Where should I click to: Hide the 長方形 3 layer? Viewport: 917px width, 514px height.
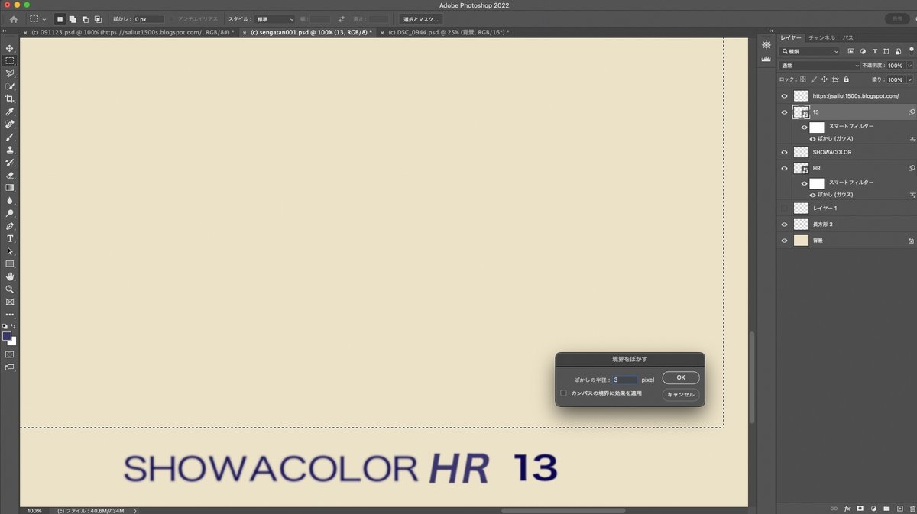coord(784,225)
